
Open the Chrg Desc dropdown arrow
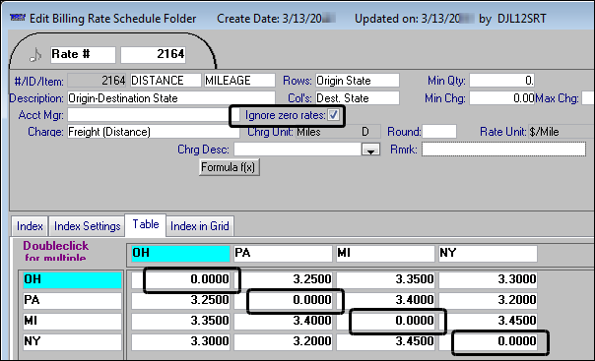pos(370,150)
